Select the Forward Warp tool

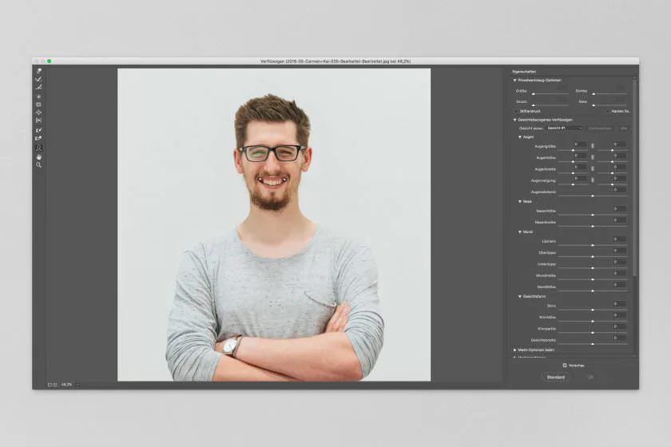38,71
